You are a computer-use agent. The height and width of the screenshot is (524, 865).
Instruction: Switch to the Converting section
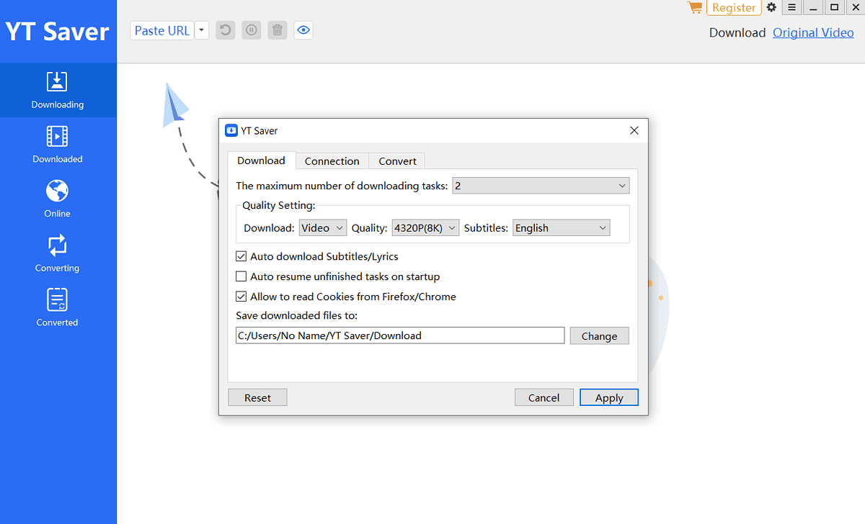[x=58, y=253]
